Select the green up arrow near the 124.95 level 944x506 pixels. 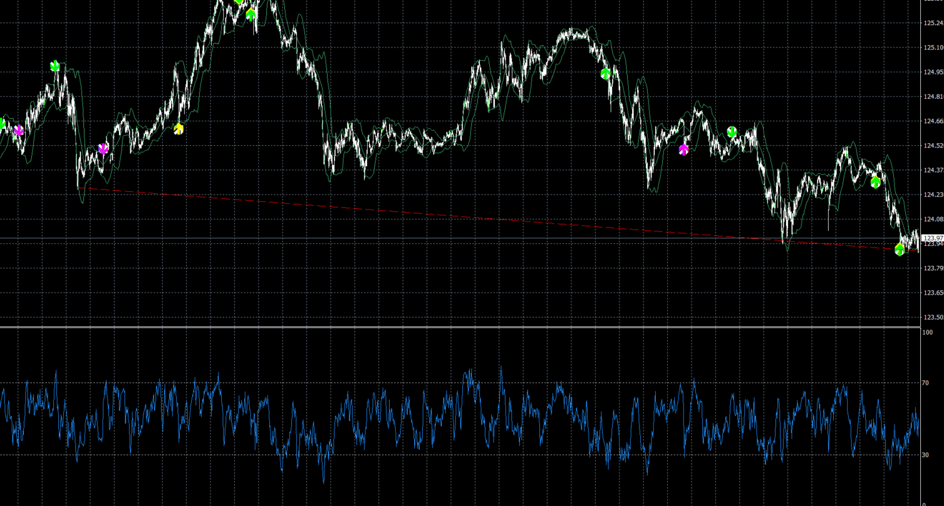coord(605,74)
